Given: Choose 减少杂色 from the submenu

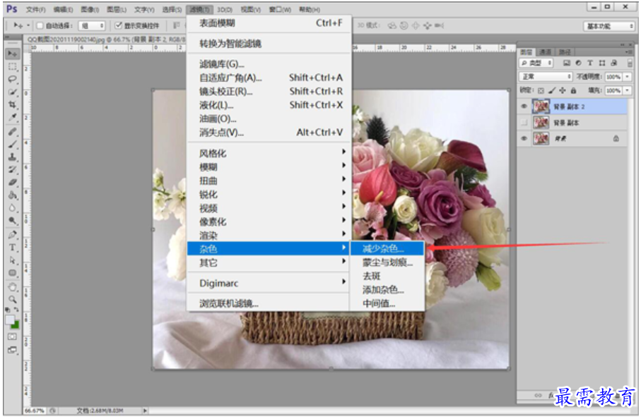Looking at the screenshot, I should coord(387,248).
